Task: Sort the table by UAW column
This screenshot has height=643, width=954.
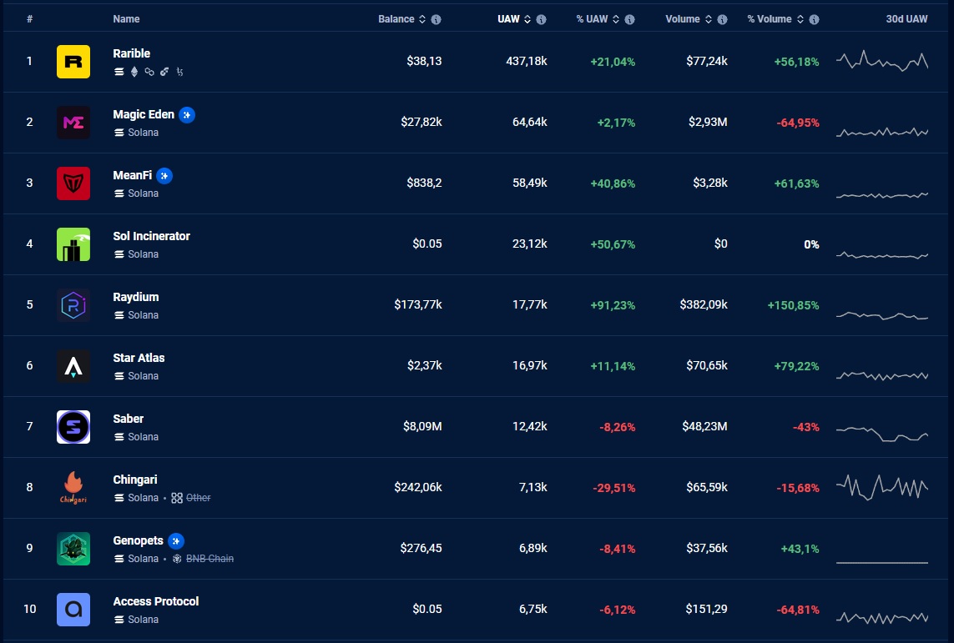Action: coord(509,19)
